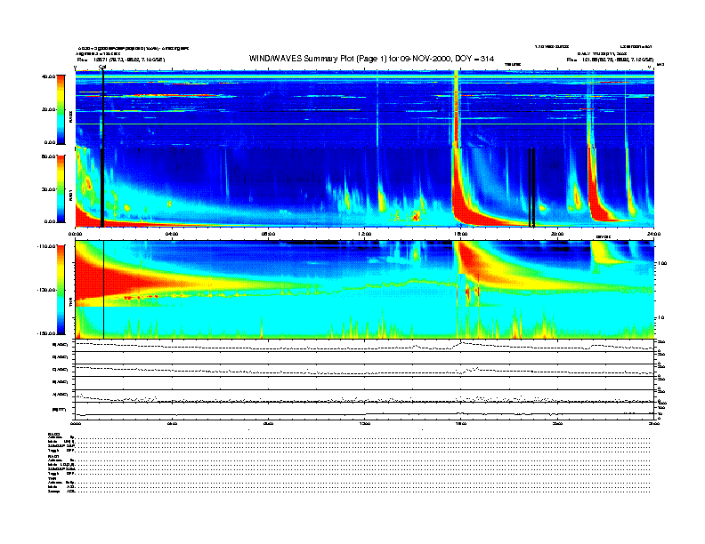Click 16:00 label under the RAD1 spectrogram
This screenshot has width=705, height=544.
(x=461, y=234)
